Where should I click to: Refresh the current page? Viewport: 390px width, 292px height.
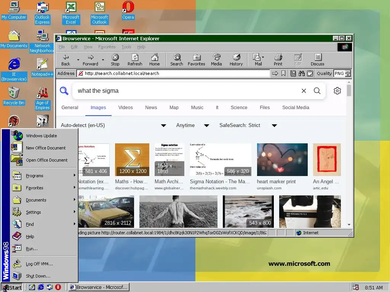135,60
